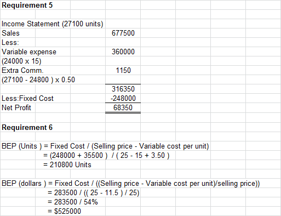Select the Sales label cell
The height and width of the screenshot is (216, 281).
pyautogui.click(x=10, y=33)
